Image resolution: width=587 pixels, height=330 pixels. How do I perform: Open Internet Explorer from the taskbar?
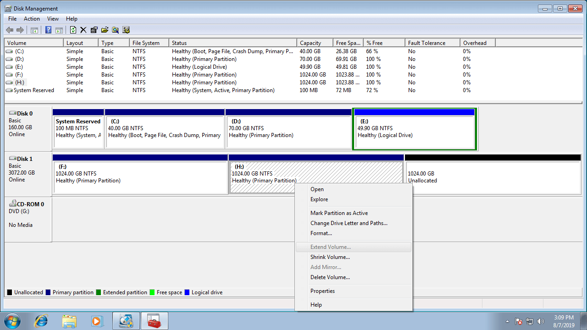click(x=41, y=321)
